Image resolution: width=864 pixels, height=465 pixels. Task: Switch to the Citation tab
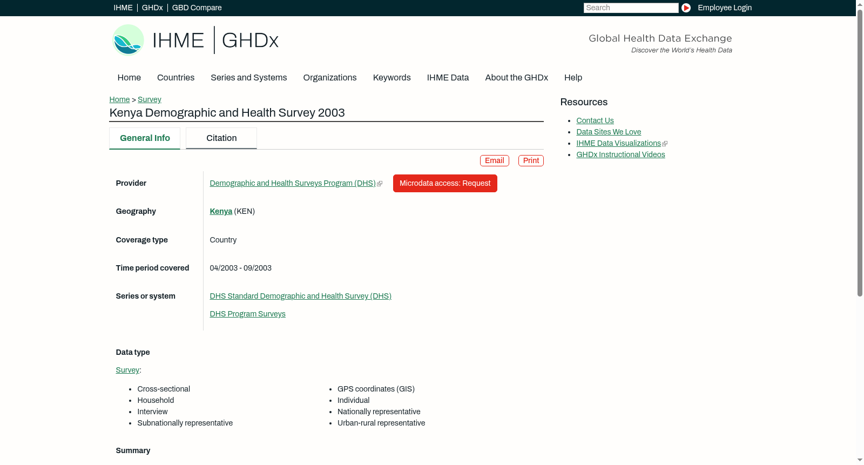[221, 138]
